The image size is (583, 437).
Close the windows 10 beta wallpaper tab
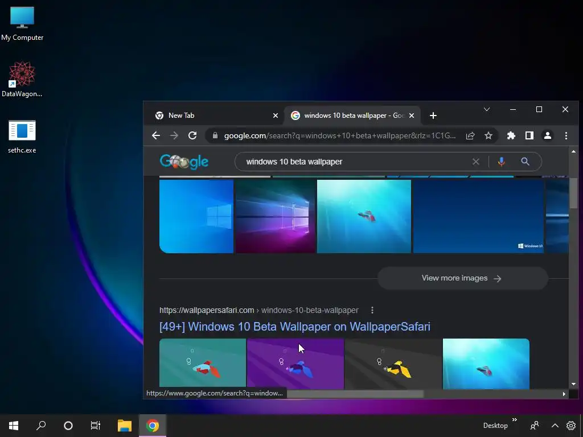tap(412, 116)
